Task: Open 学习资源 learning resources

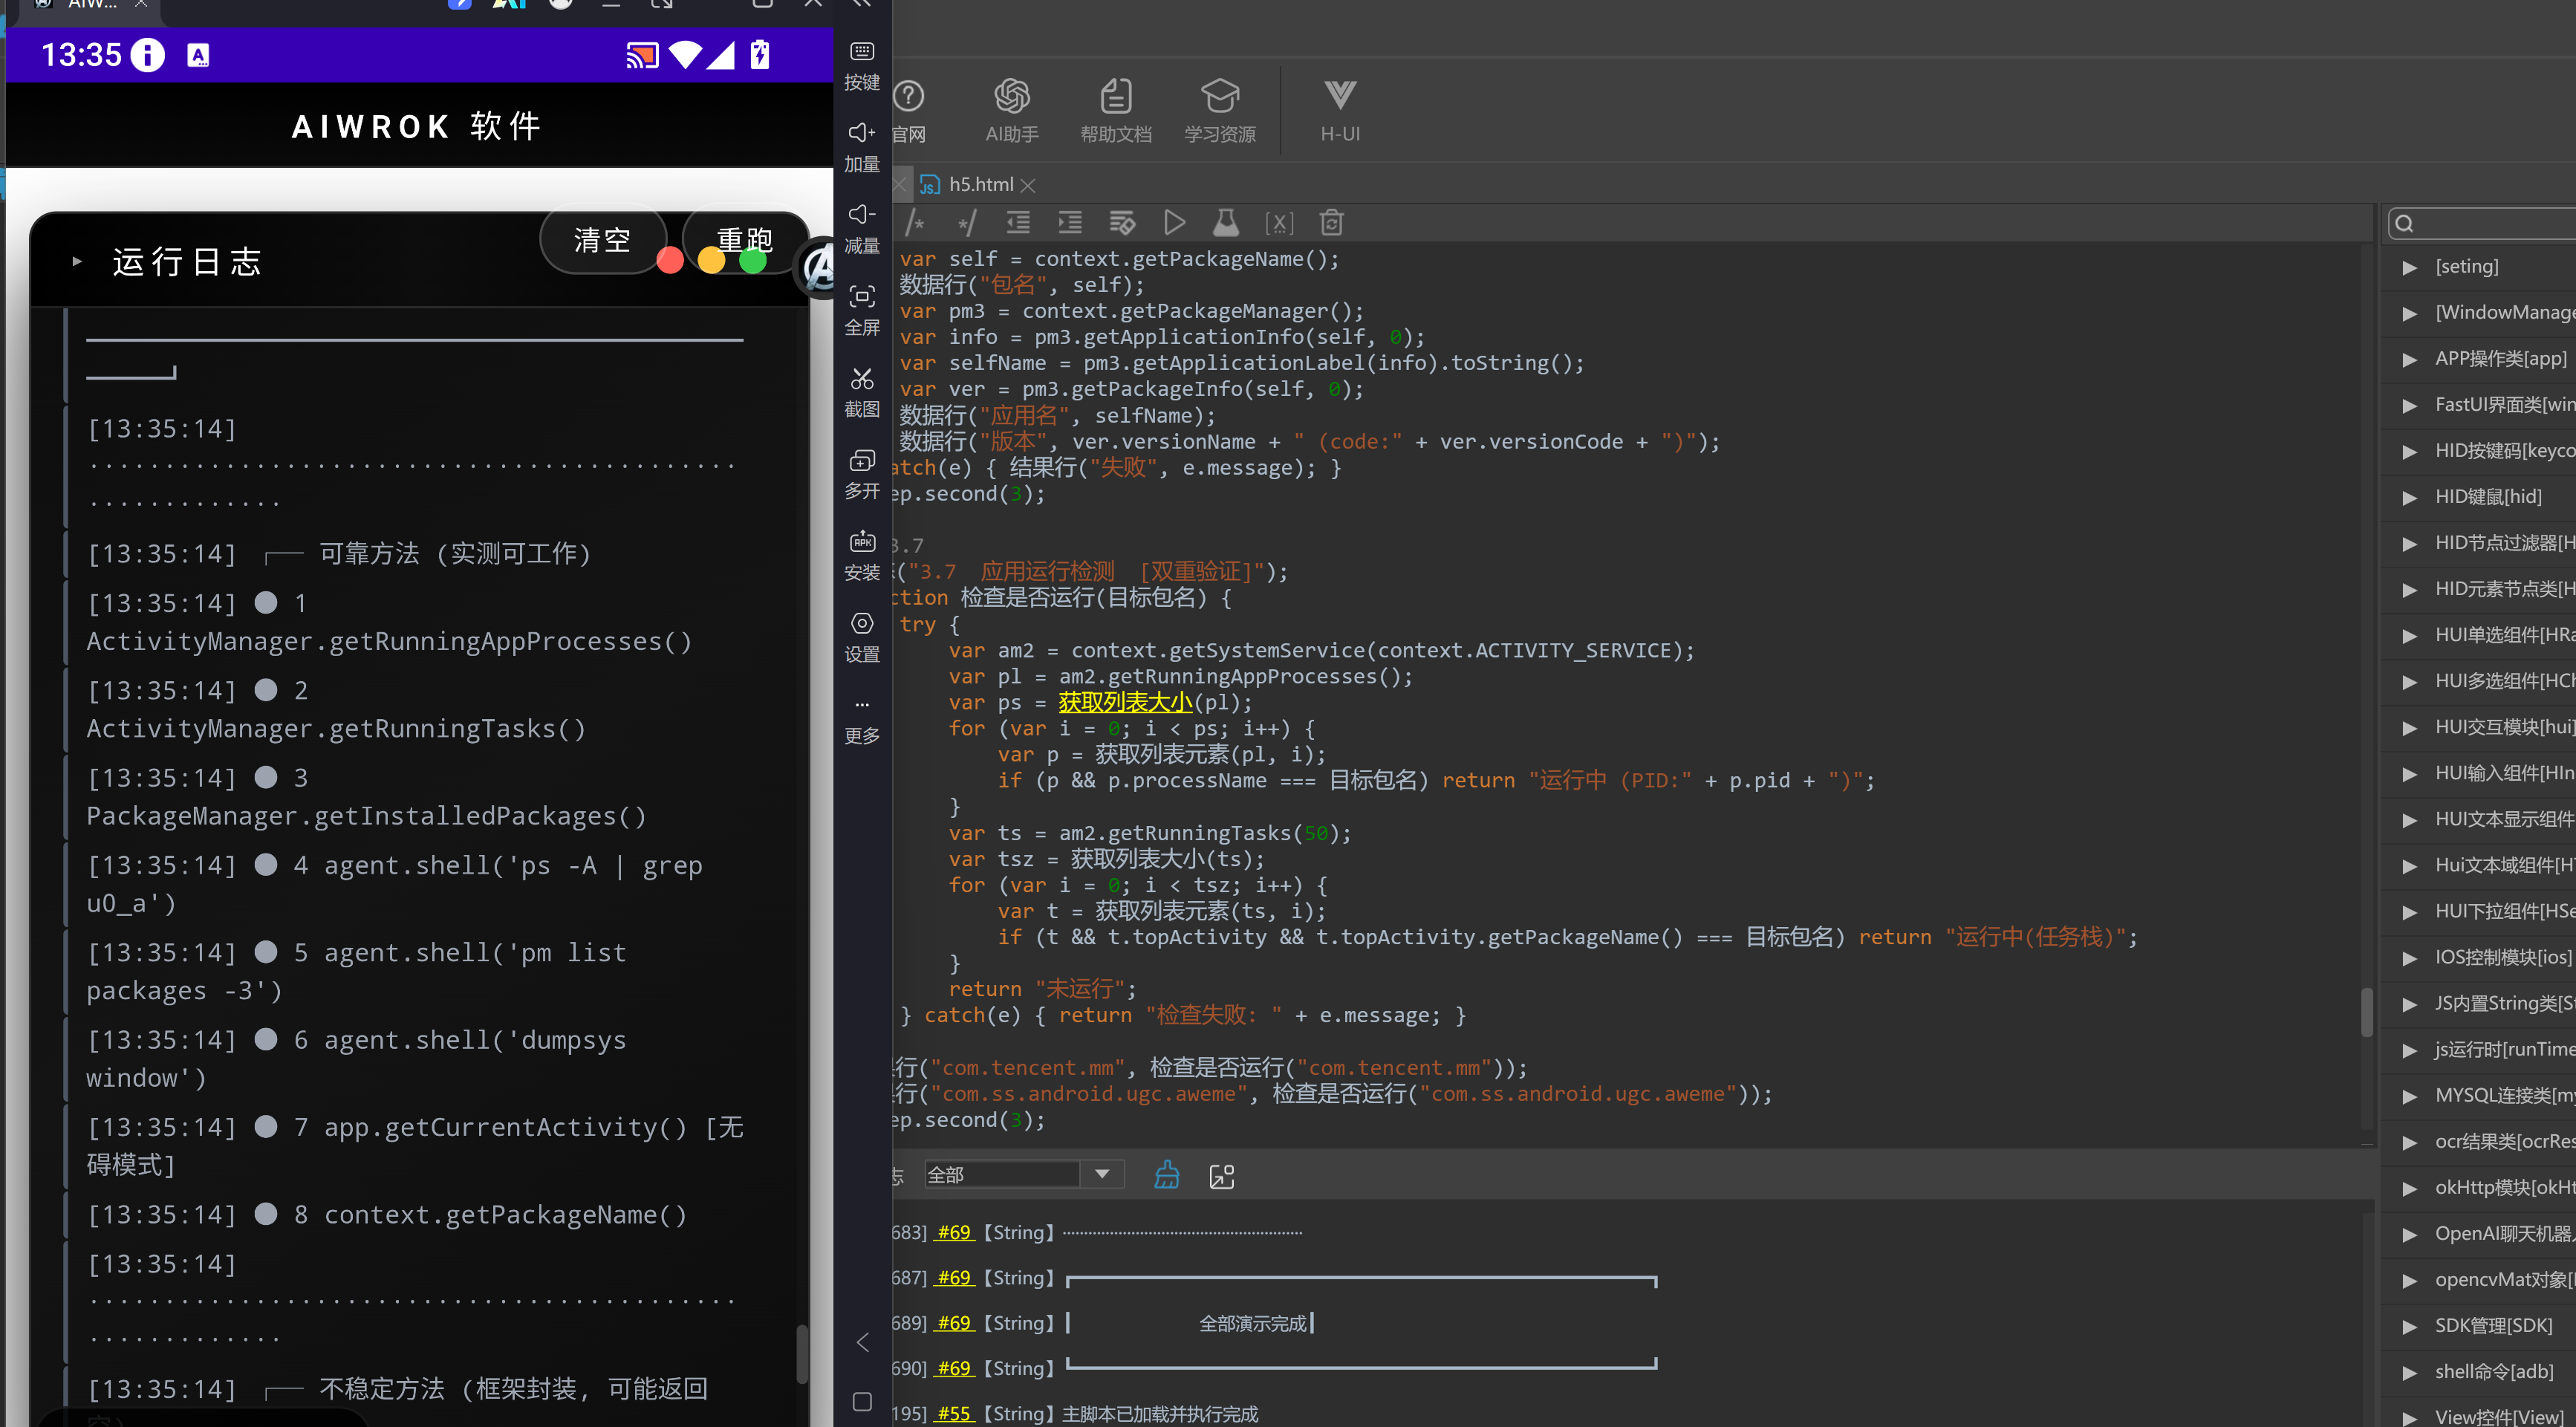Action: point(1220,111)
